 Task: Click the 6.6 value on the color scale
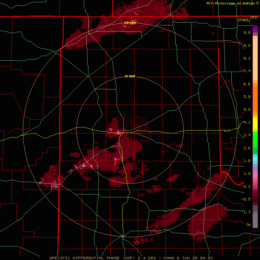247,84
